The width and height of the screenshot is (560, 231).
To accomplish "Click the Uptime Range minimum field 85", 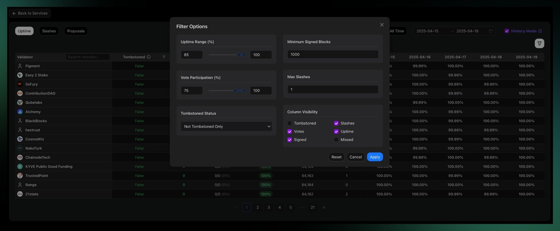I will (x=192, y=55).
